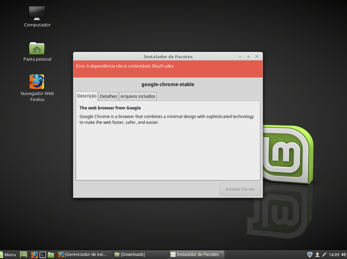
Task: Open the network connection tray icon
Action: tap(324, 255)
